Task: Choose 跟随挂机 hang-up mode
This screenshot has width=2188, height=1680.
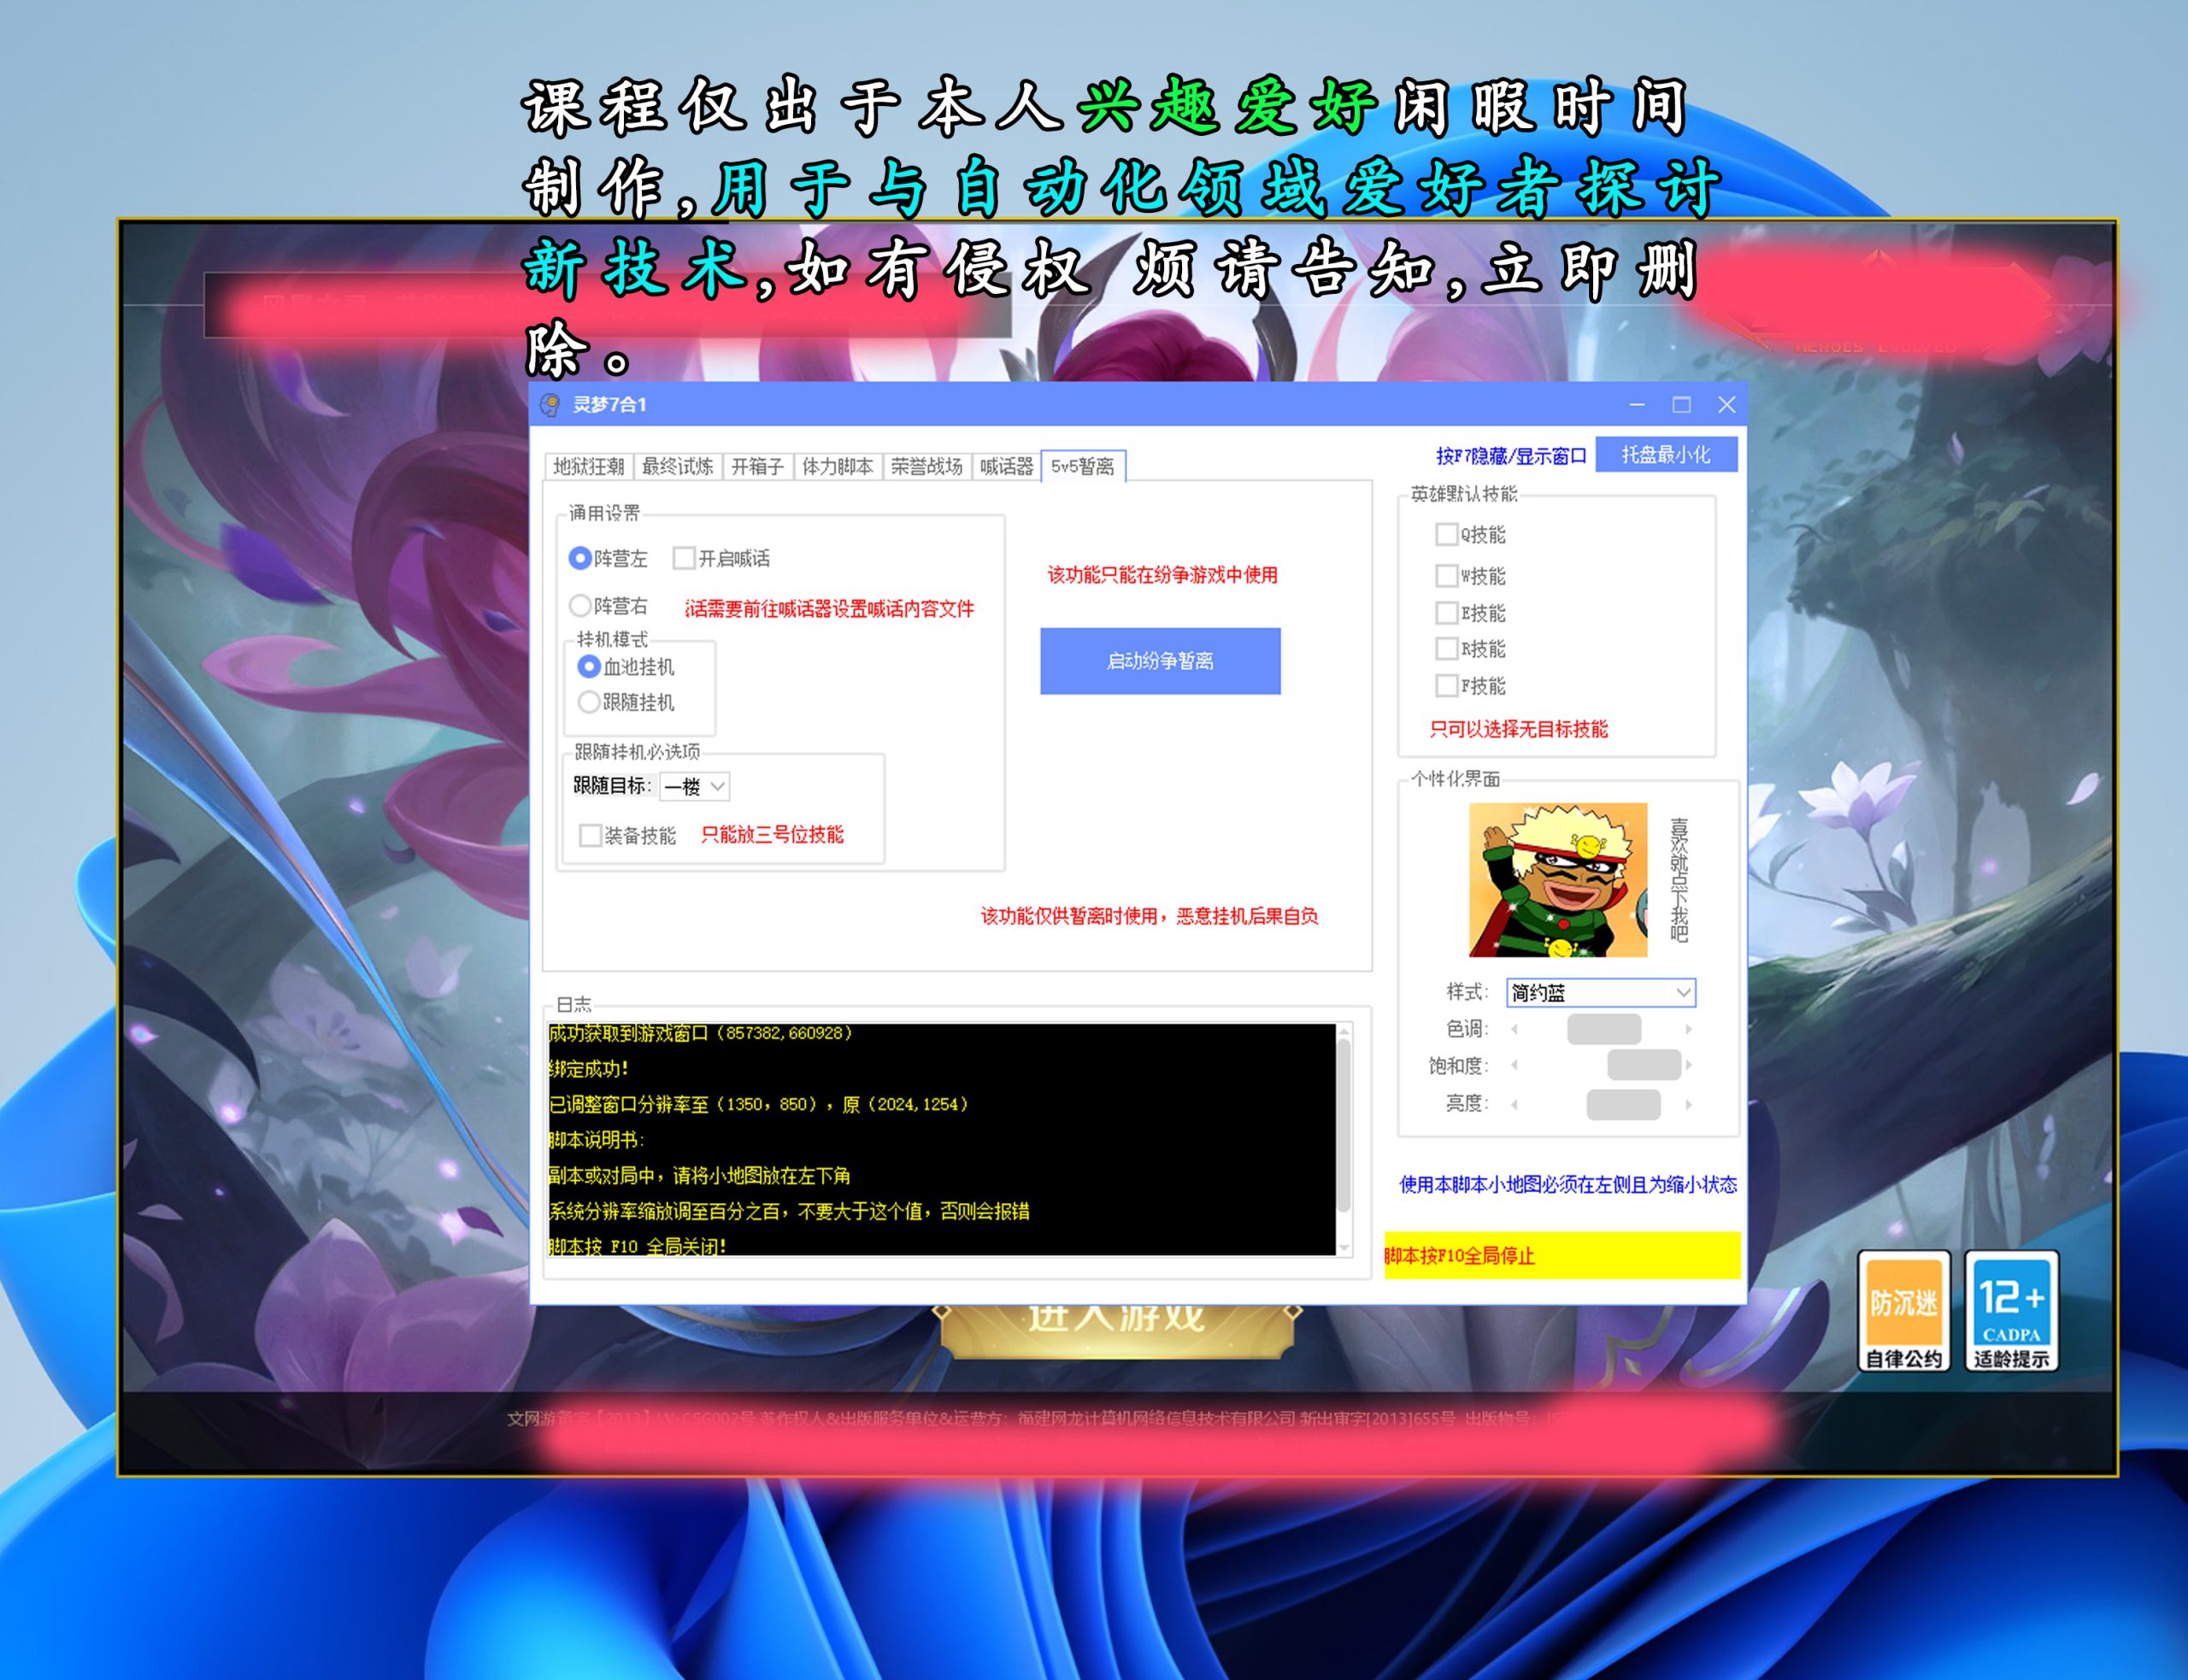Action: click(x=589, y=702)
